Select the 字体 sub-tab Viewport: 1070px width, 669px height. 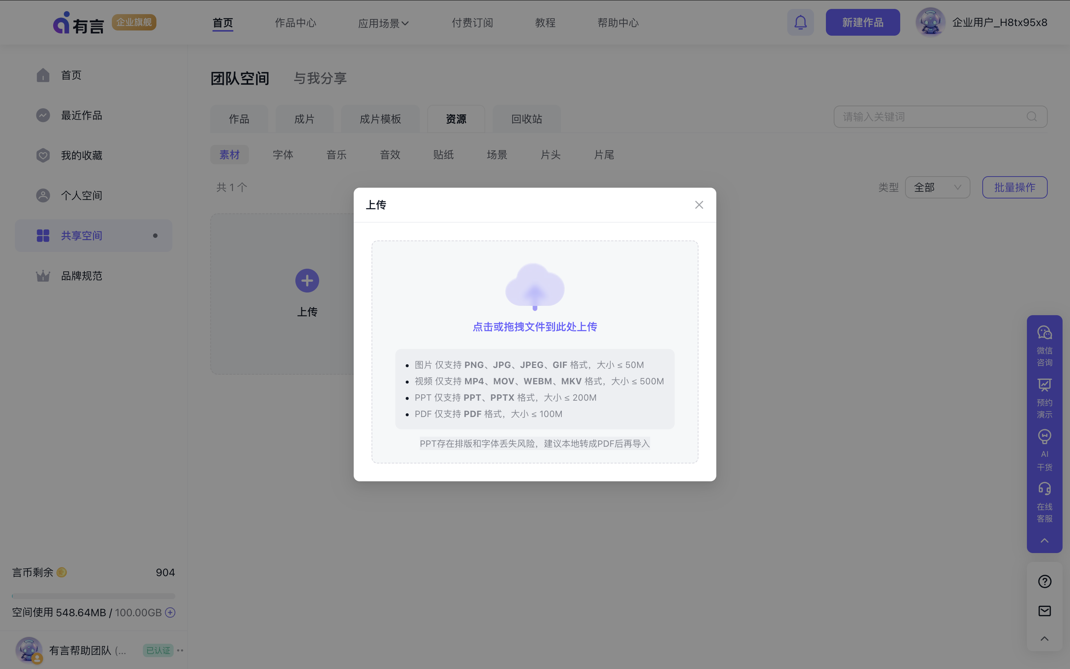pyautogui.click(x=283, y=155)
